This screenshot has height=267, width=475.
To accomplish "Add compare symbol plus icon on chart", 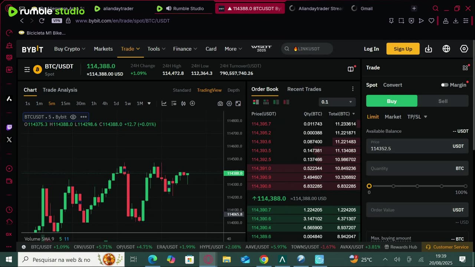I will [x=192, y=103].
